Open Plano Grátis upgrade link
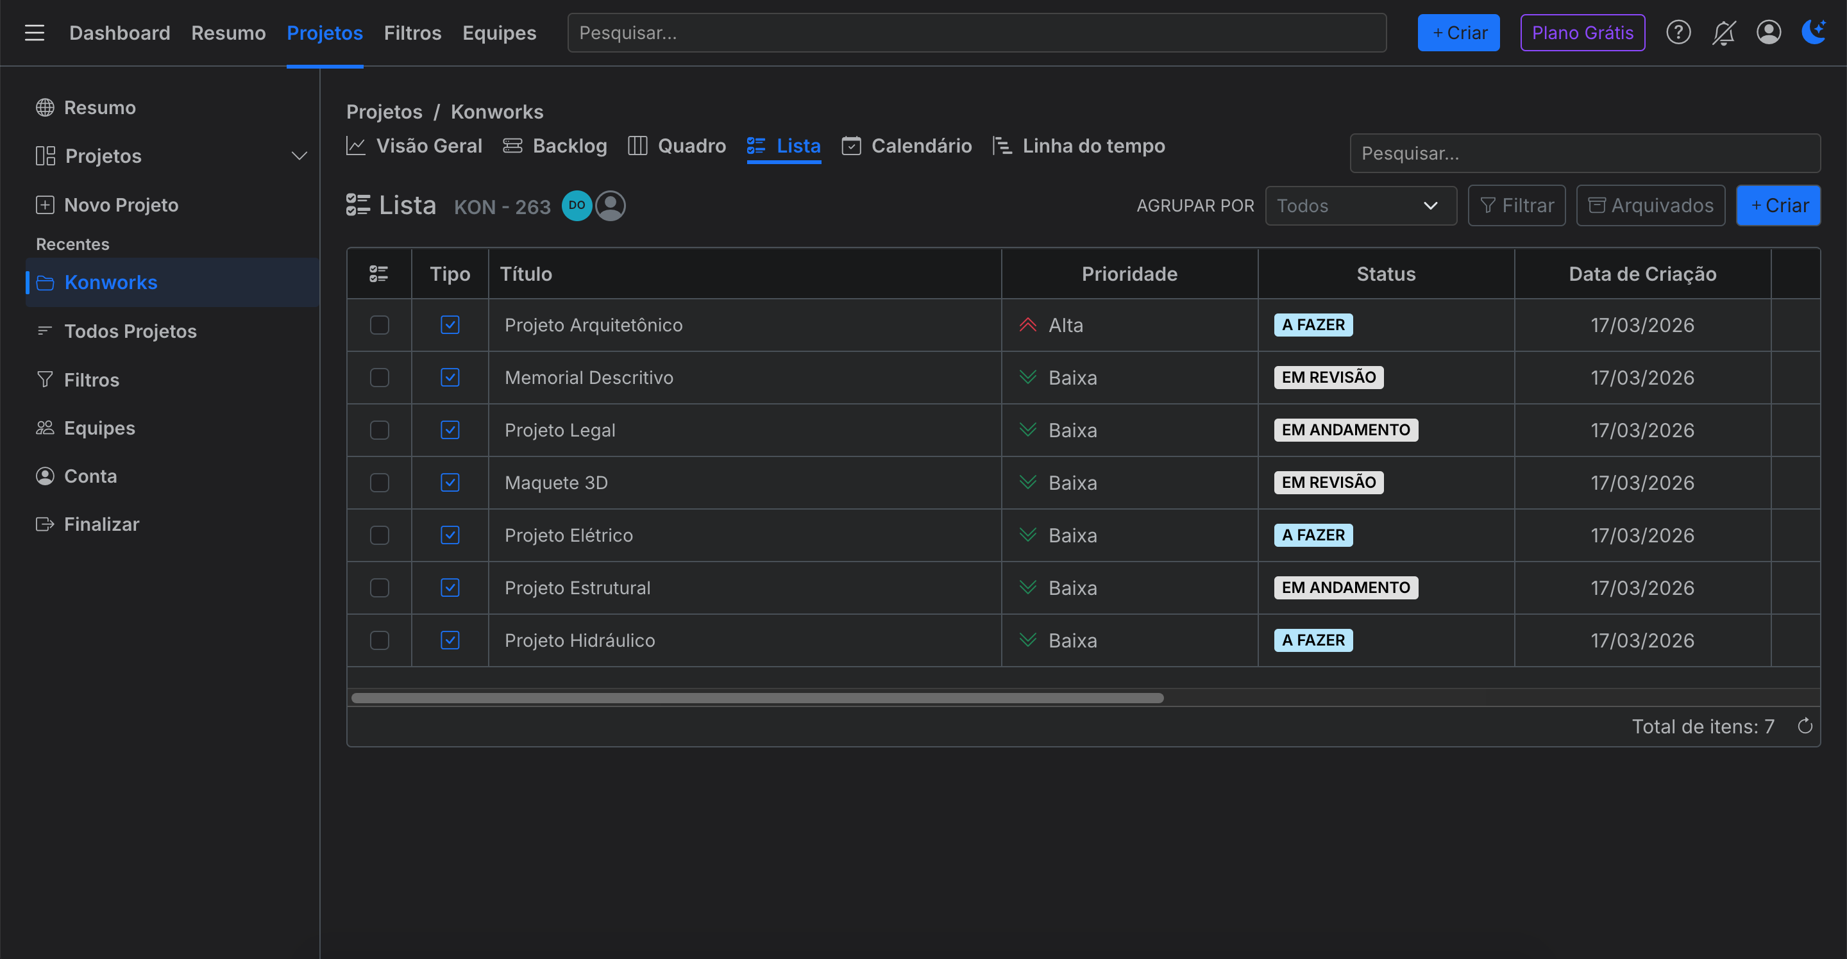 pos(1581,32)
